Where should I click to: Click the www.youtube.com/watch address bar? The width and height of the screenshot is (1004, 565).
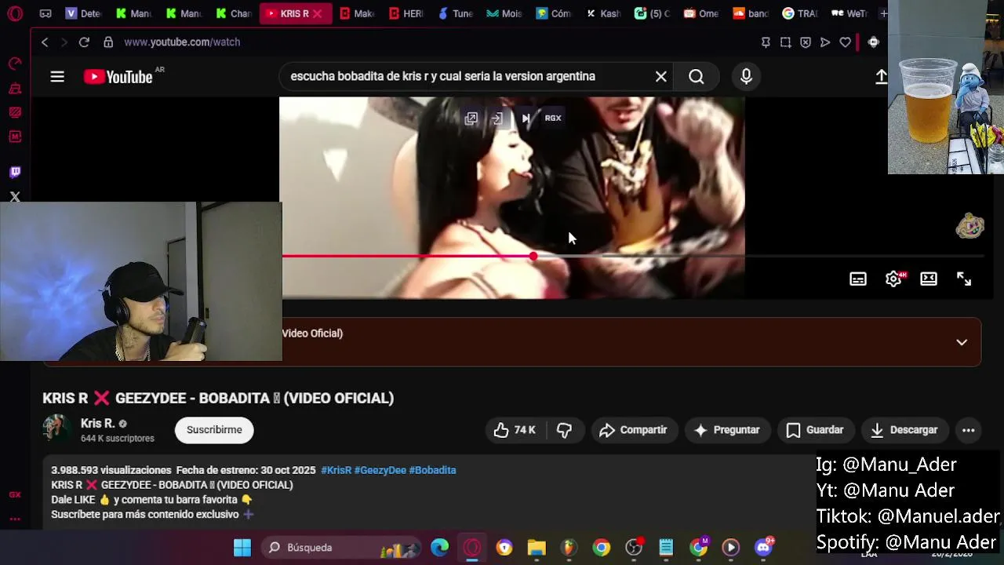pos(182,42)
